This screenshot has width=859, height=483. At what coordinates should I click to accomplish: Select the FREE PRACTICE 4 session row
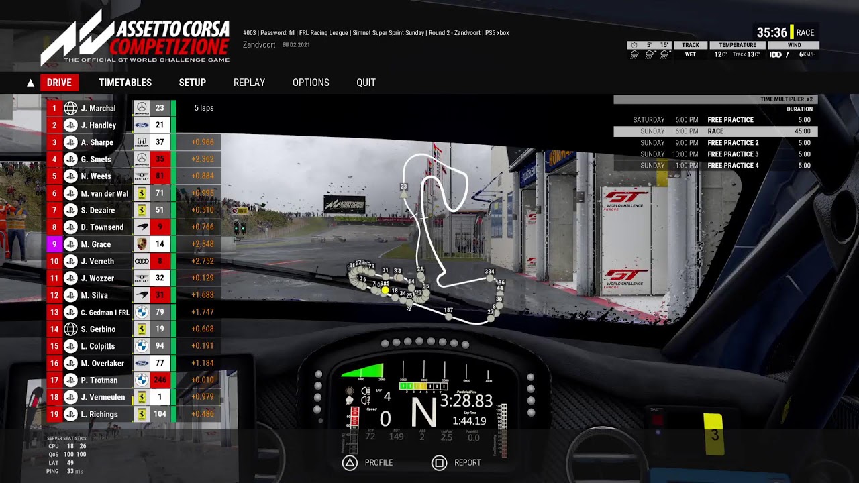(x=715, y=166)
